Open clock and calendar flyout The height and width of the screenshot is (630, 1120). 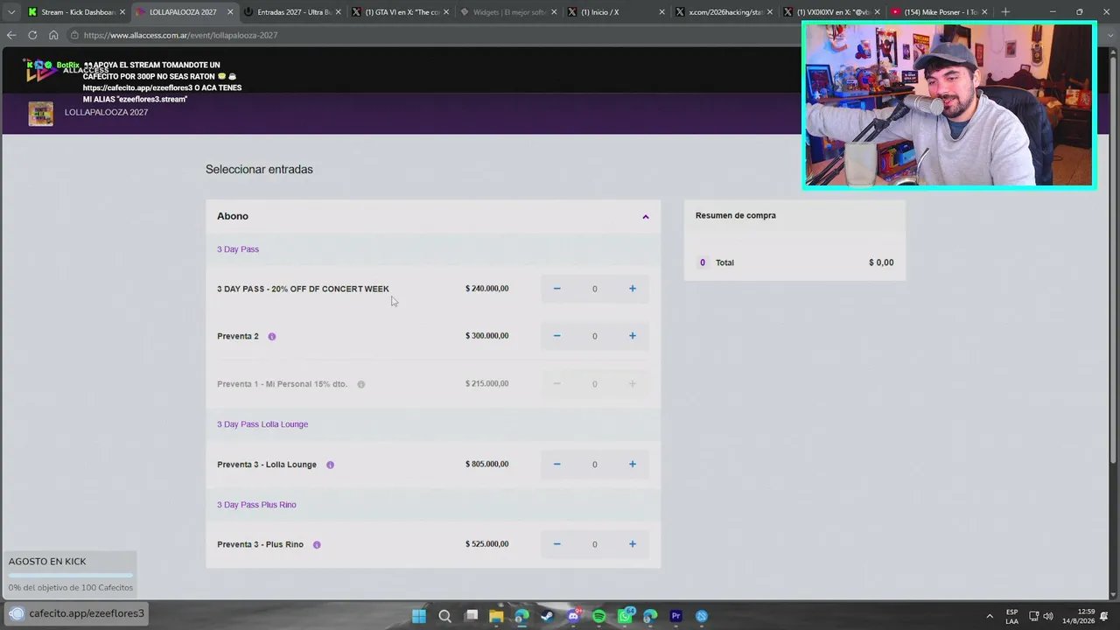pyautogui.click(x=1078, y=616)
